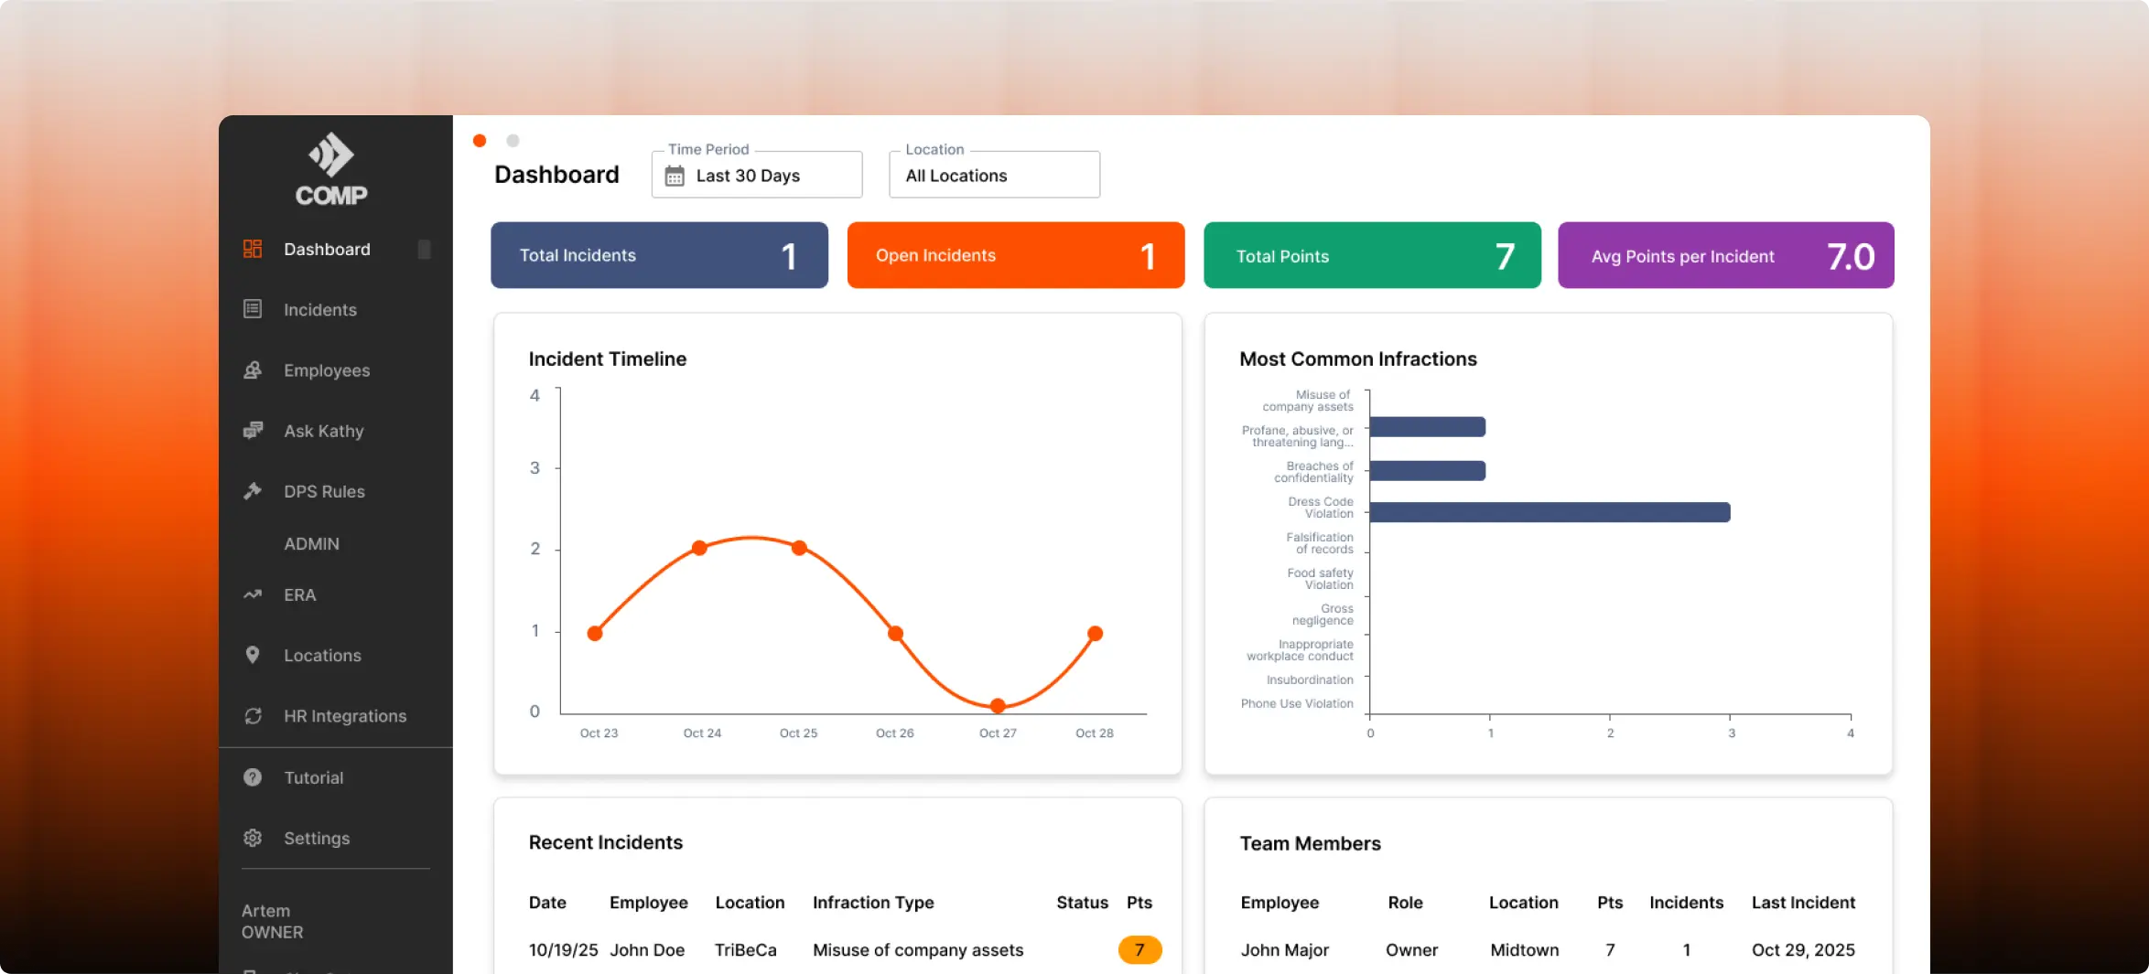2149x974 pixels.
Task: Select the COMP logo at top of sidebar
Action: [331, 168]
